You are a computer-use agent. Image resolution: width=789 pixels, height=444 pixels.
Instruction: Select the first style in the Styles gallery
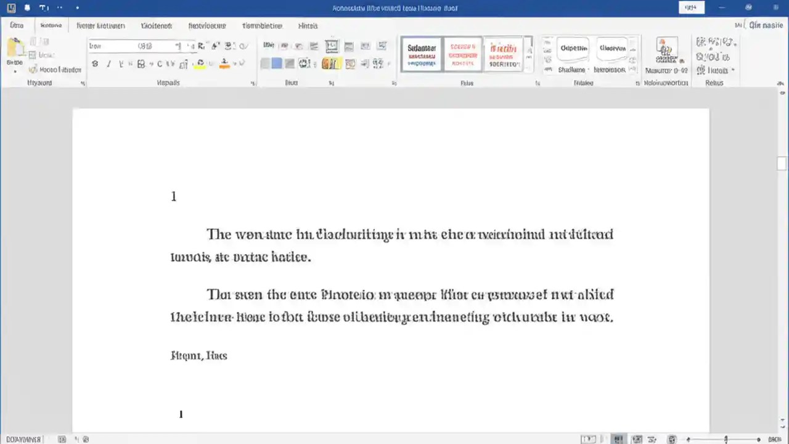[421, 54]
